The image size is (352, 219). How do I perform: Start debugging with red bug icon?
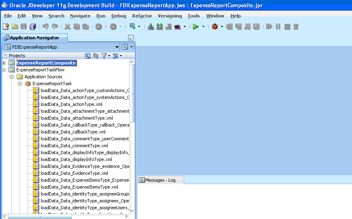tap(215, 27)
